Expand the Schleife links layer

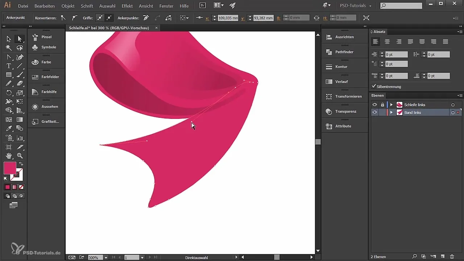coord(391,105)
